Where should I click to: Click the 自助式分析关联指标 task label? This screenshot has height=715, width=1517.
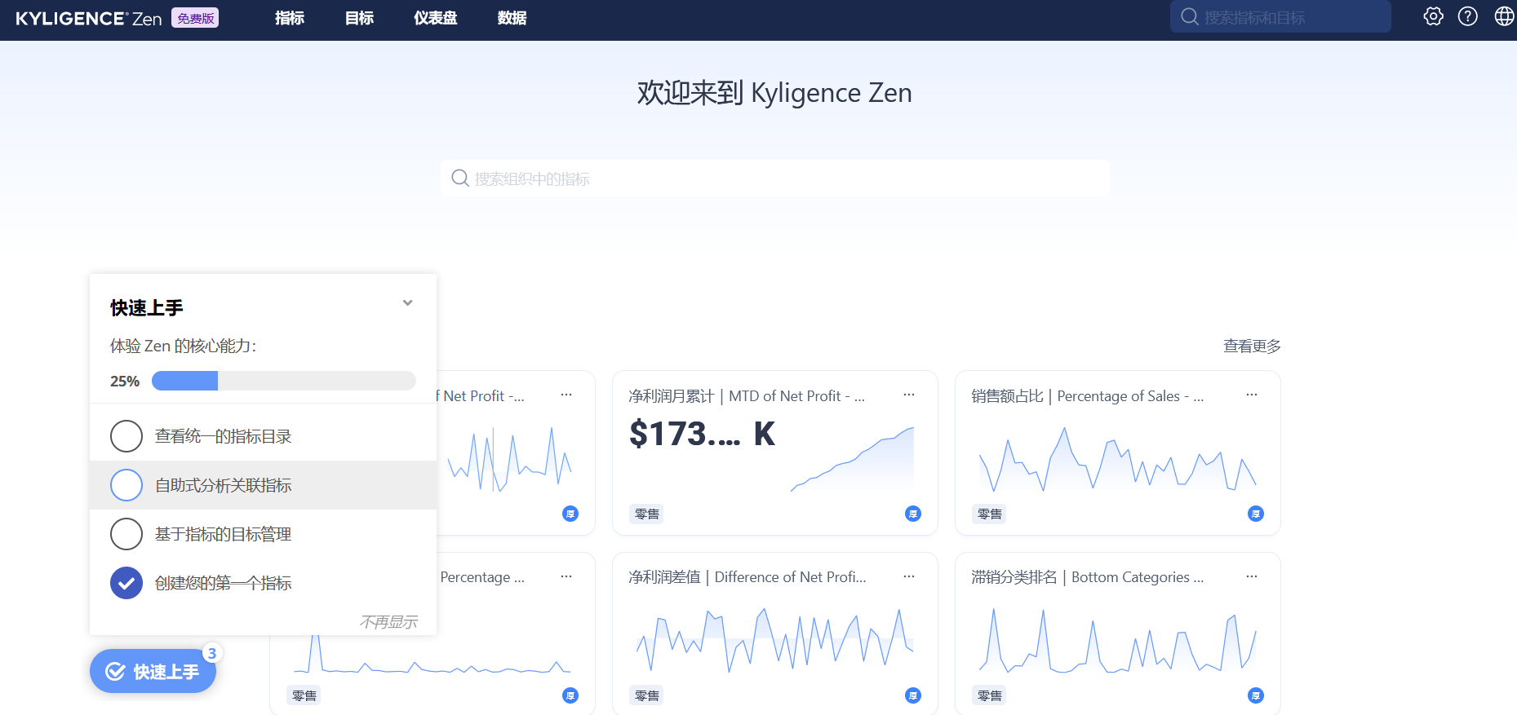click(x=224, y=485)
